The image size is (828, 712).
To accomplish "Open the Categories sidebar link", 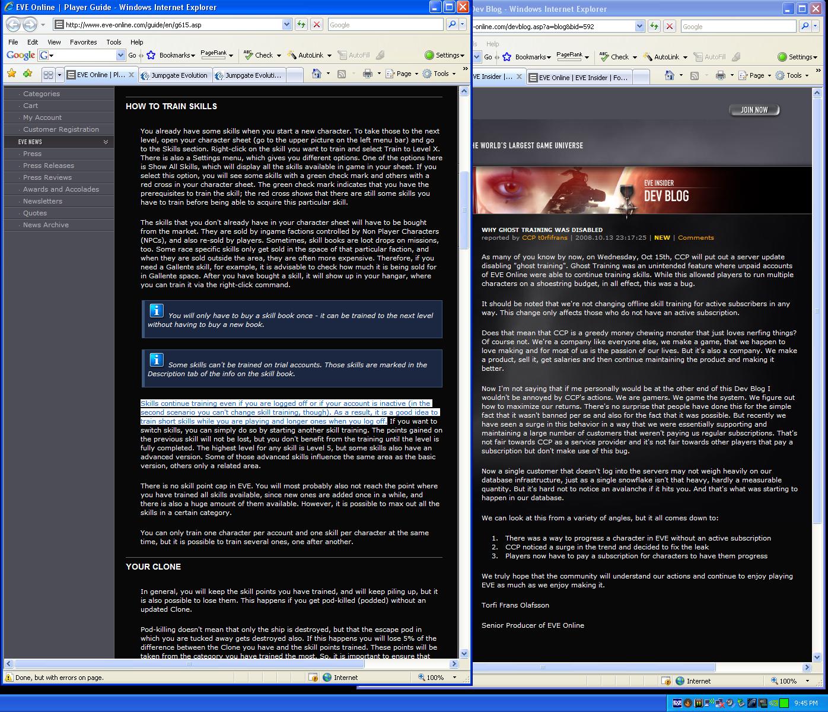I will pos(41,94).
